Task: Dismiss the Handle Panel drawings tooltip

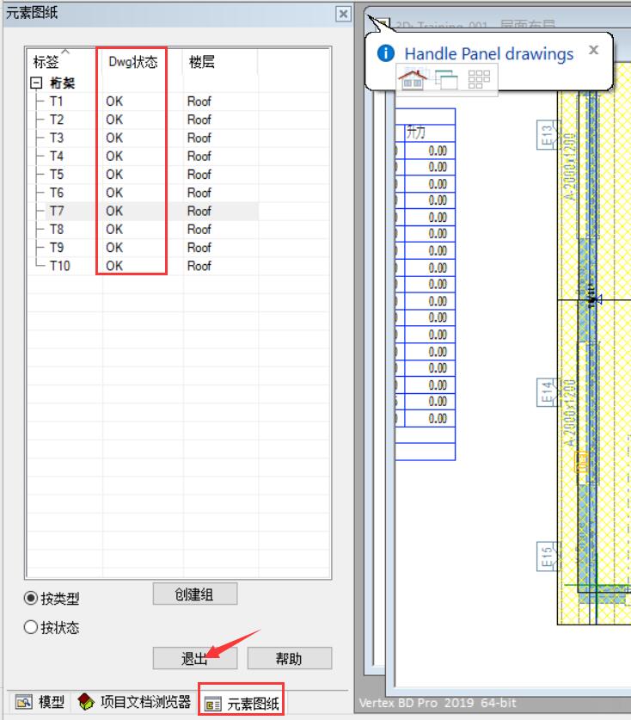Action: coord(593,50)
